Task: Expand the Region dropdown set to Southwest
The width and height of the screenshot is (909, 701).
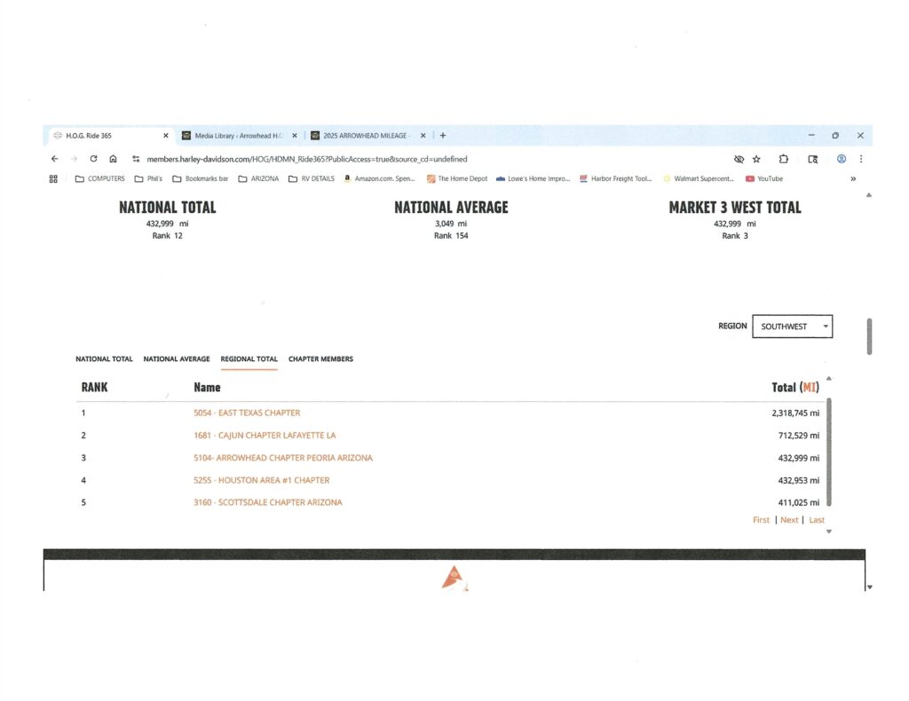Action: 793,327
